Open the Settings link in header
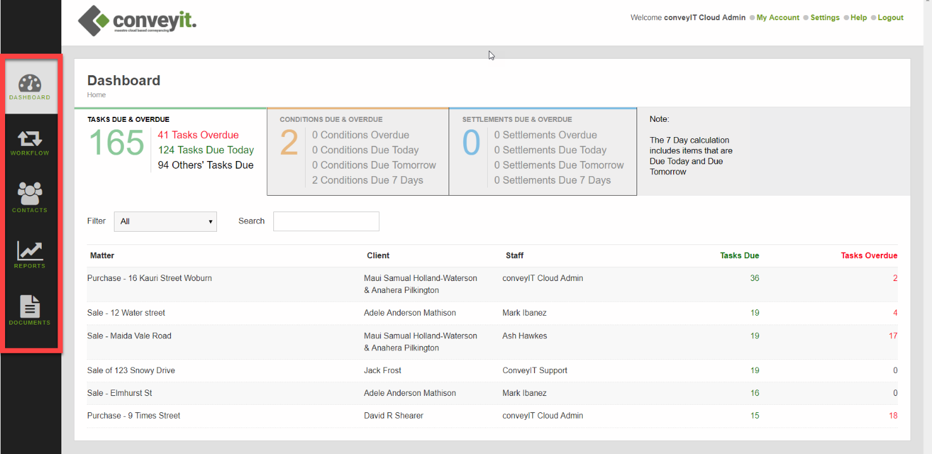 click(825, 18)
